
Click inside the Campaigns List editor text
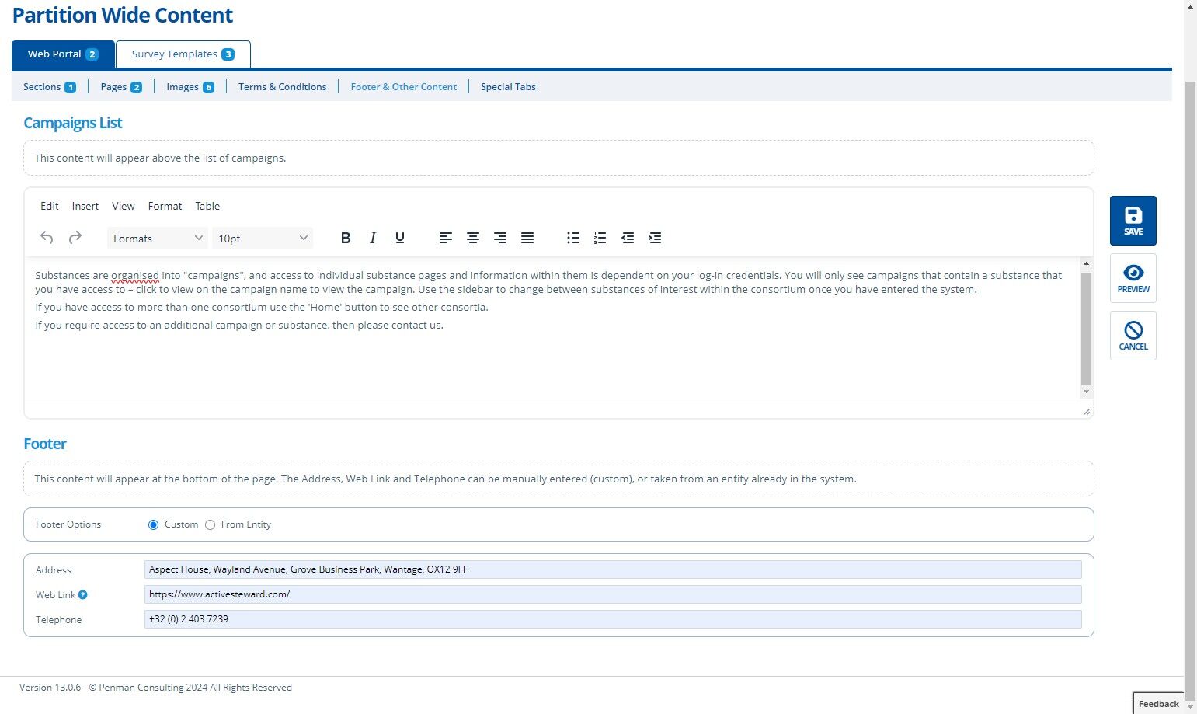(552, 326)
